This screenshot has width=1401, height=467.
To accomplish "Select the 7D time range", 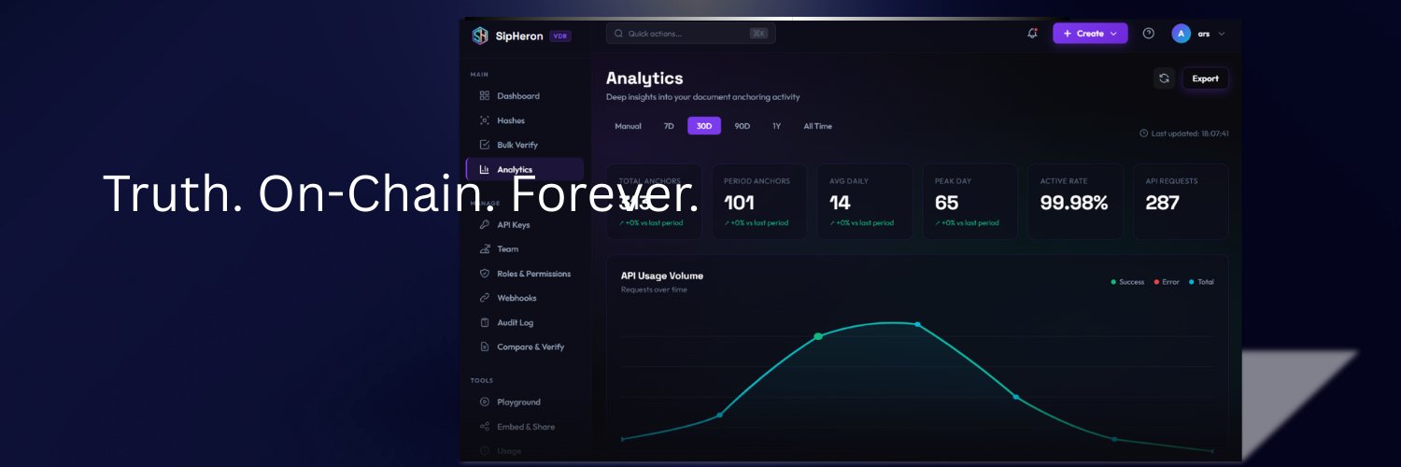I will click(669, 126).
